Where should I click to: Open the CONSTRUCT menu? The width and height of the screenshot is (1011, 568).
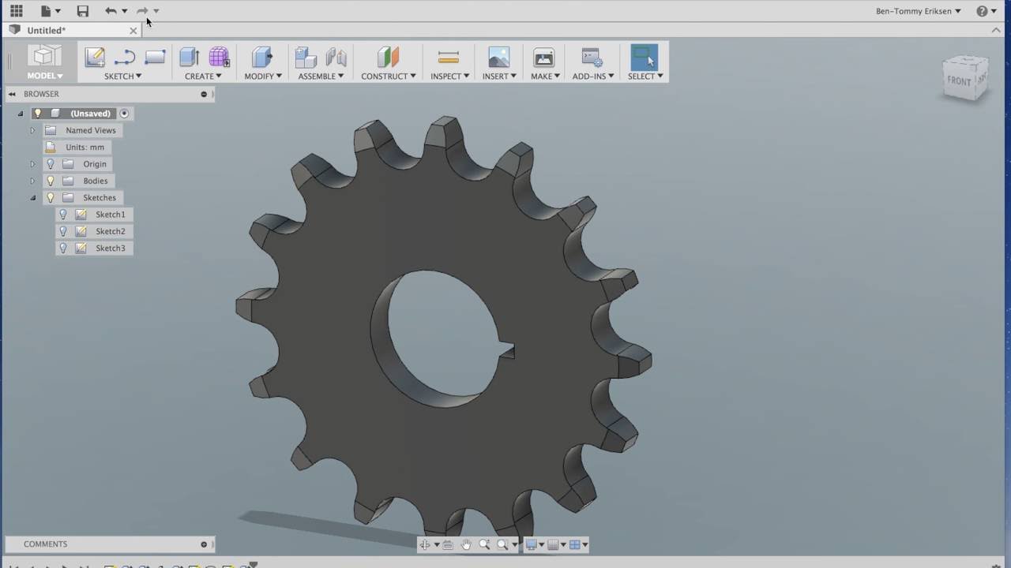[x=389, y=77]
